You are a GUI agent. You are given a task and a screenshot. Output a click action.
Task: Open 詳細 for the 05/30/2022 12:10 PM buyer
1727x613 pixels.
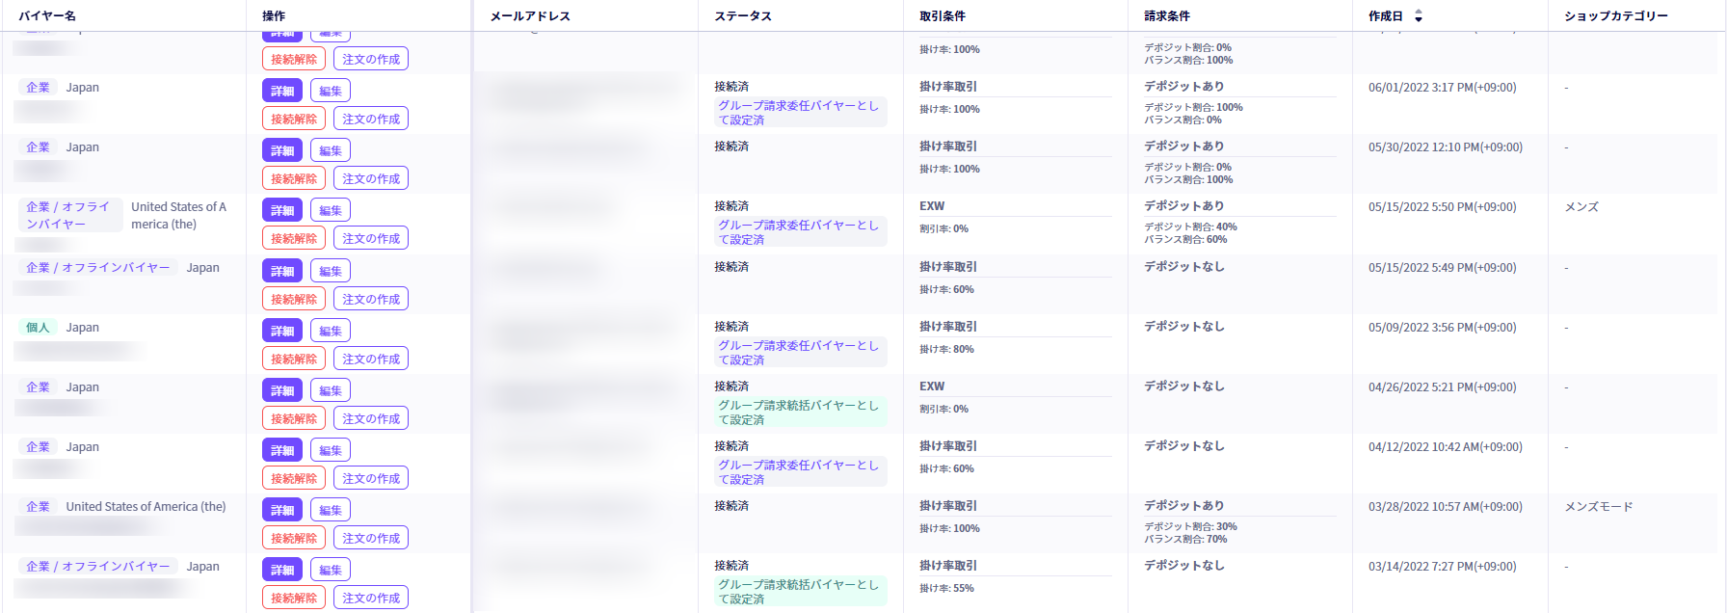click(x=282, y=150)
